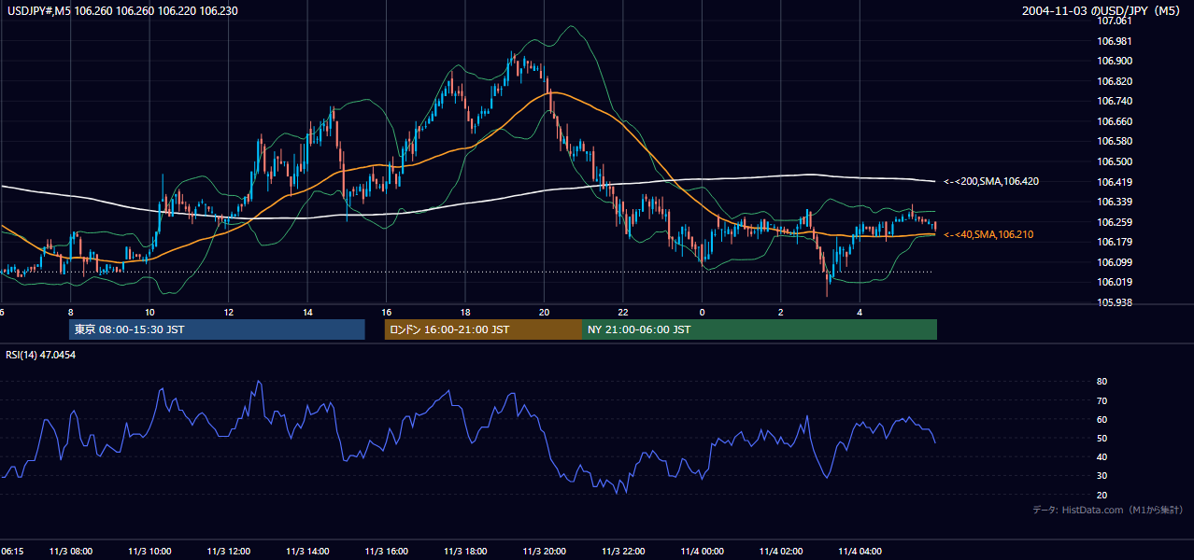
Task: Click the London 16:00-21:00 JST session bar
Action: tap(483, 329)
